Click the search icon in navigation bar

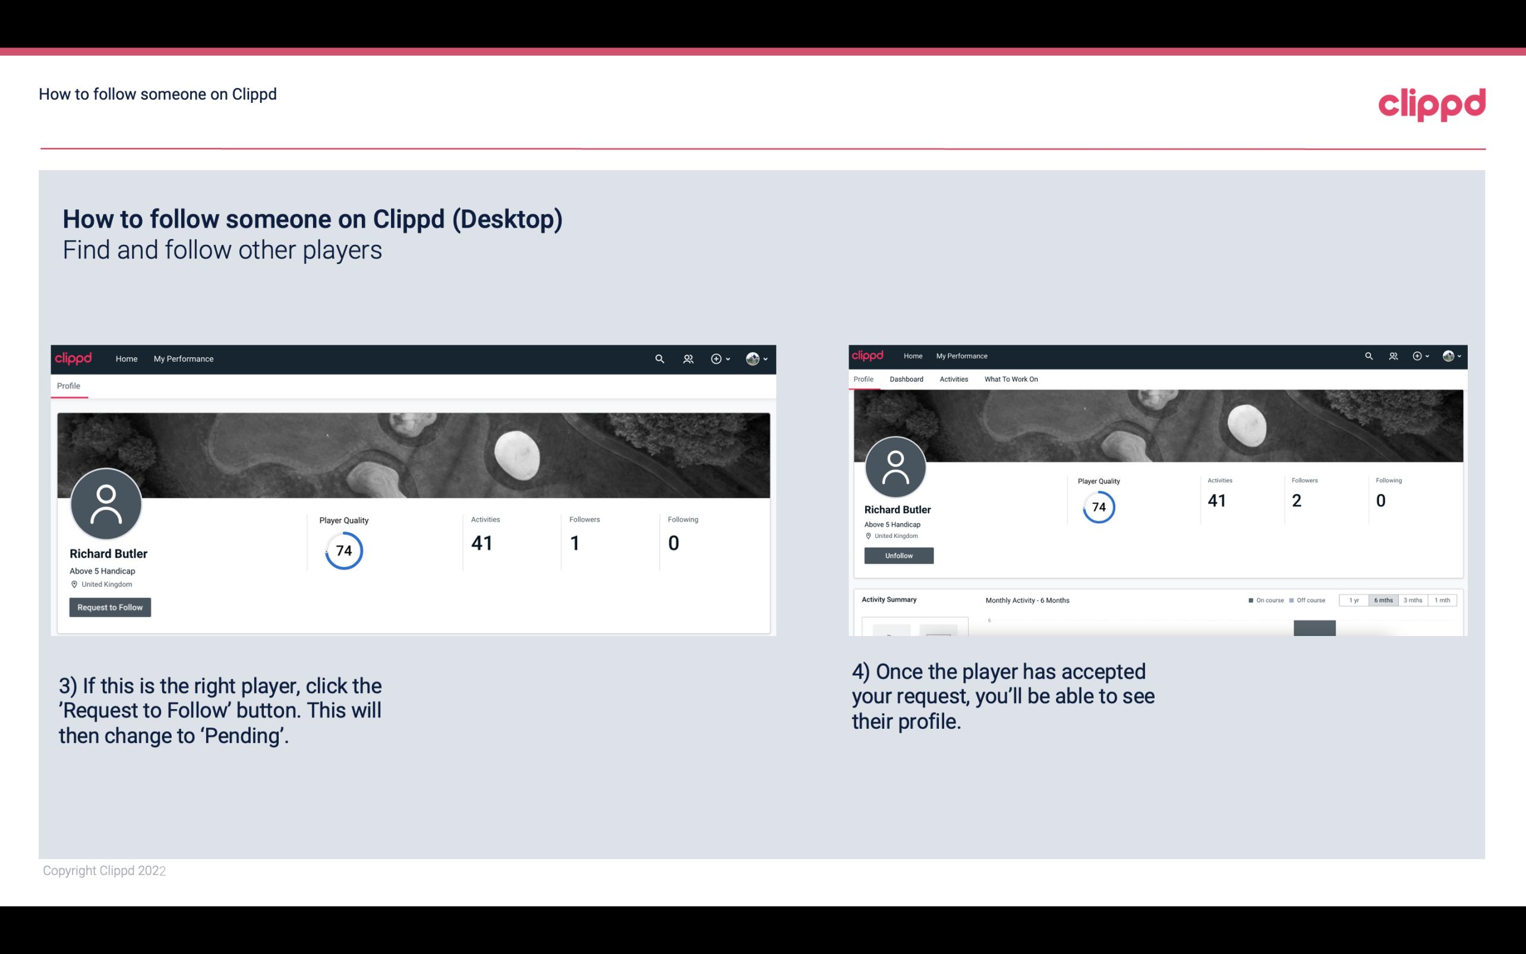tap(659, 358)
